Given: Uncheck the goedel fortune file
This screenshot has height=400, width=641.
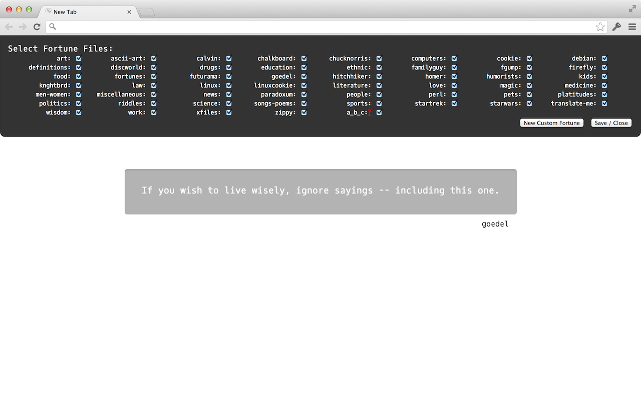Looking at the screenshot, I should (x=304, y=76).
